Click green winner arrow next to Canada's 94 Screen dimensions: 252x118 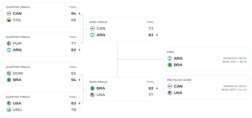pyautogui.click(x=79, y=13)
